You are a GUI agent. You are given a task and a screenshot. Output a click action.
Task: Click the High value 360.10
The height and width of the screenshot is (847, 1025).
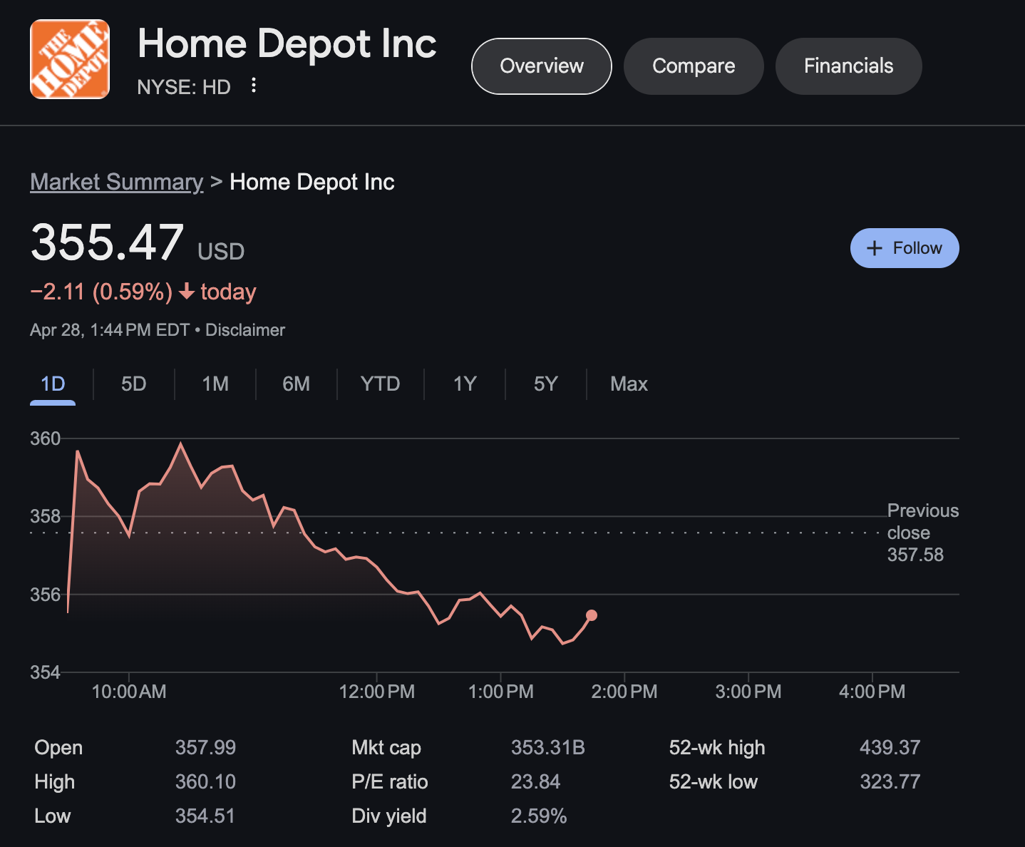coord(205,782)
